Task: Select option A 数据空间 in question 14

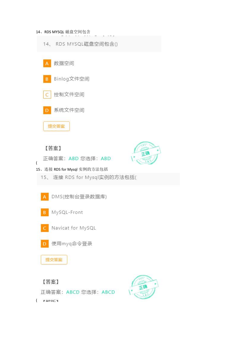Action: (x=47, y=63)
